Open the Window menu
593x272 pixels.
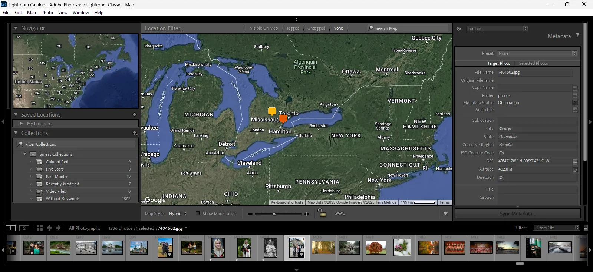click(81, 13)
